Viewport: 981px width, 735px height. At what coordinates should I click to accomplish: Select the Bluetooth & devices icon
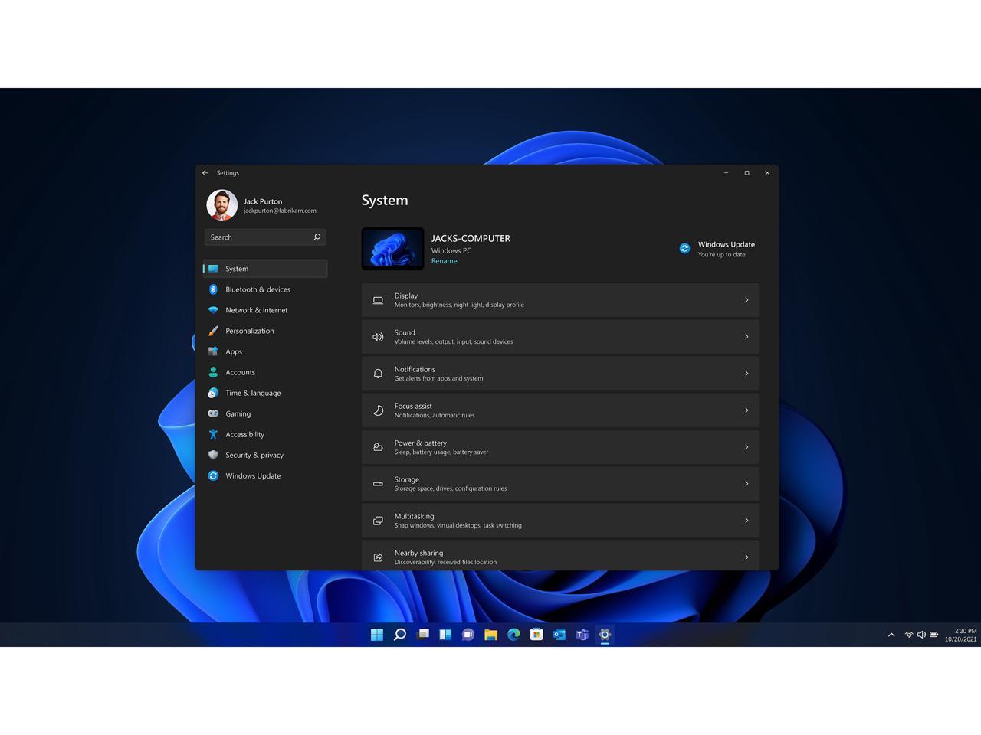(x=213, y=289)
